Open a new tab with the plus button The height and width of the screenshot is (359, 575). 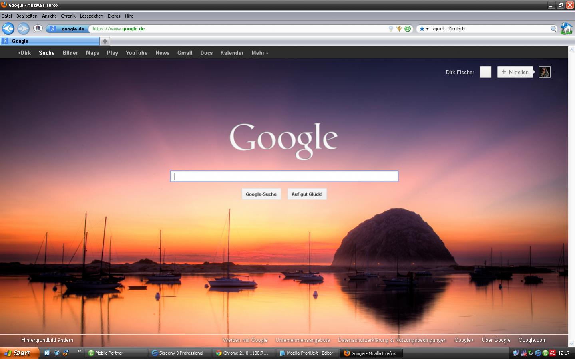coord(105,41)
